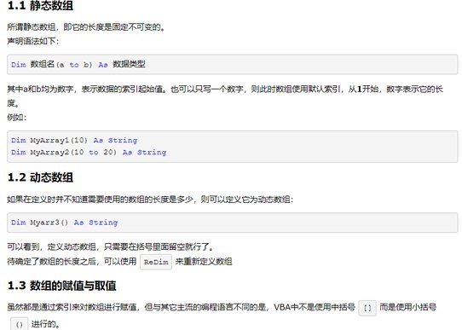
Task: Click the code line "Dim 数组名(a to b) As 数据类型"
Action: coord(78,64)
